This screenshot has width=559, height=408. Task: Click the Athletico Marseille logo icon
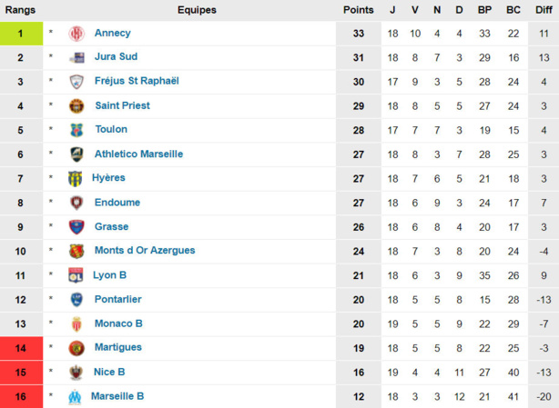76,154
